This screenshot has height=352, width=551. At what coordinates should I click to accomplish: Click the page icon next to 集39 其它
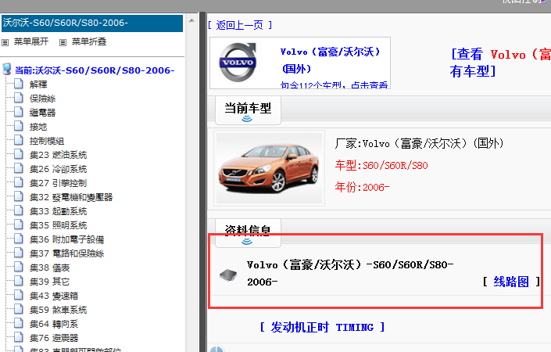click(19, 281)
